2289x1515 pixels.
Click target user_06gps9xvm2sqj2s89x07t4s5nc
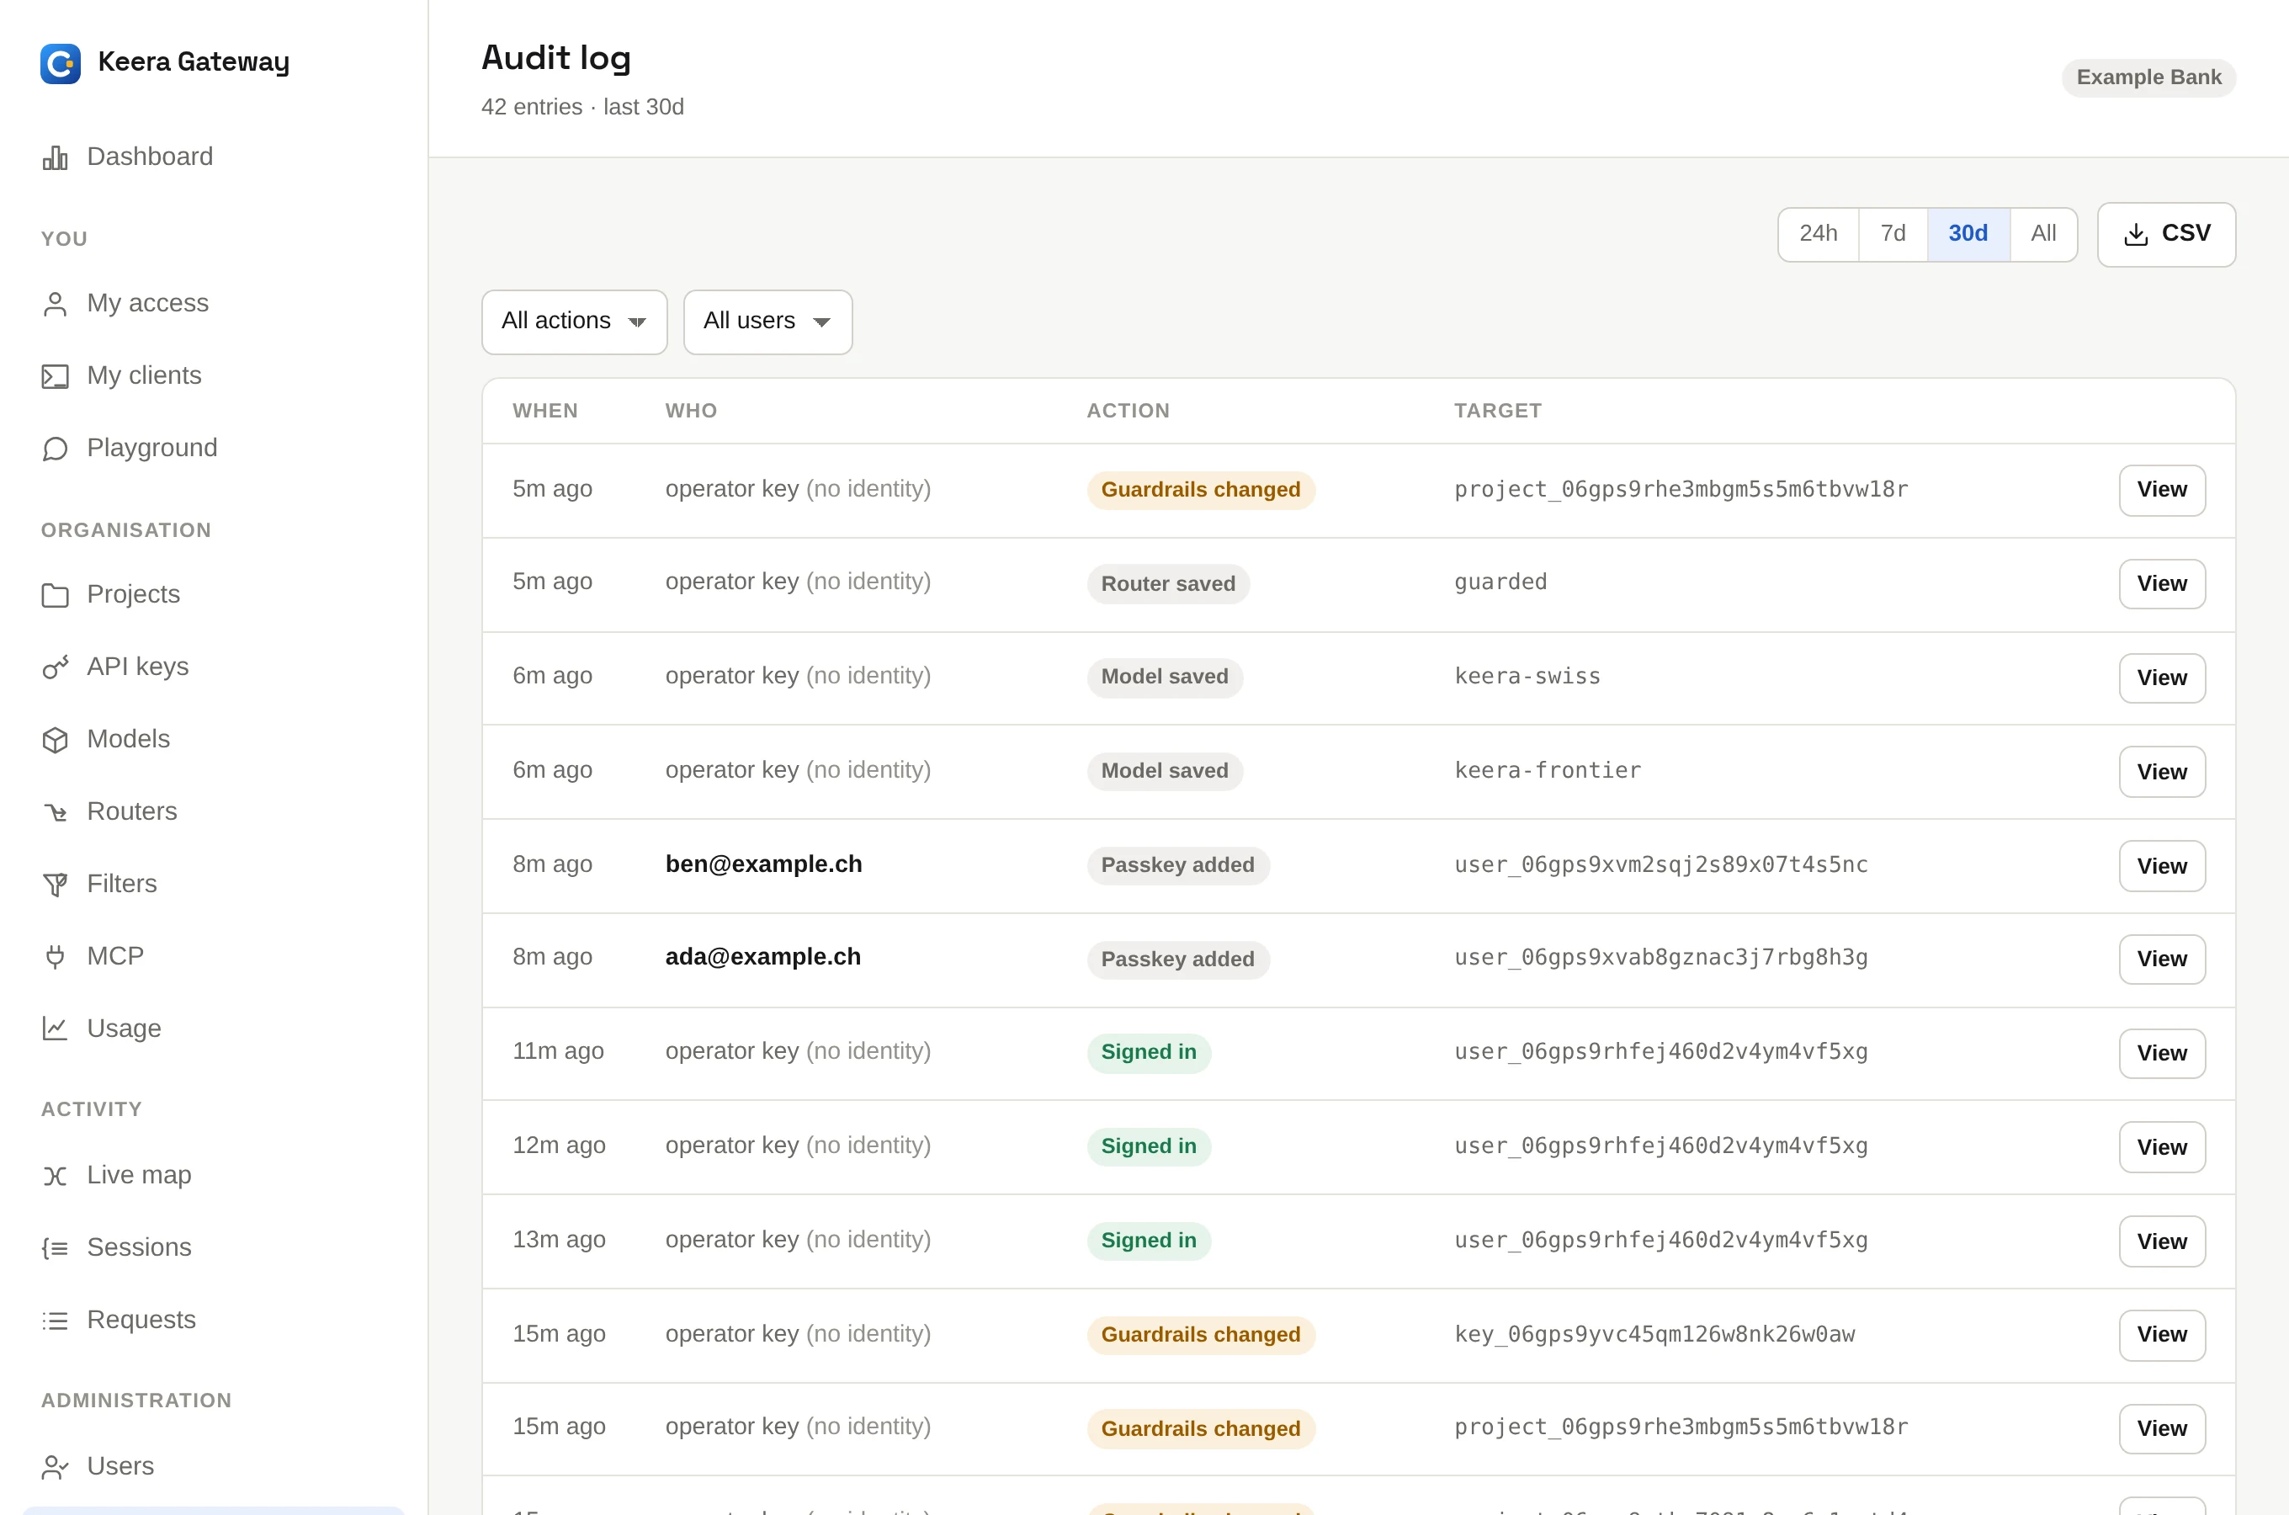1660,864
